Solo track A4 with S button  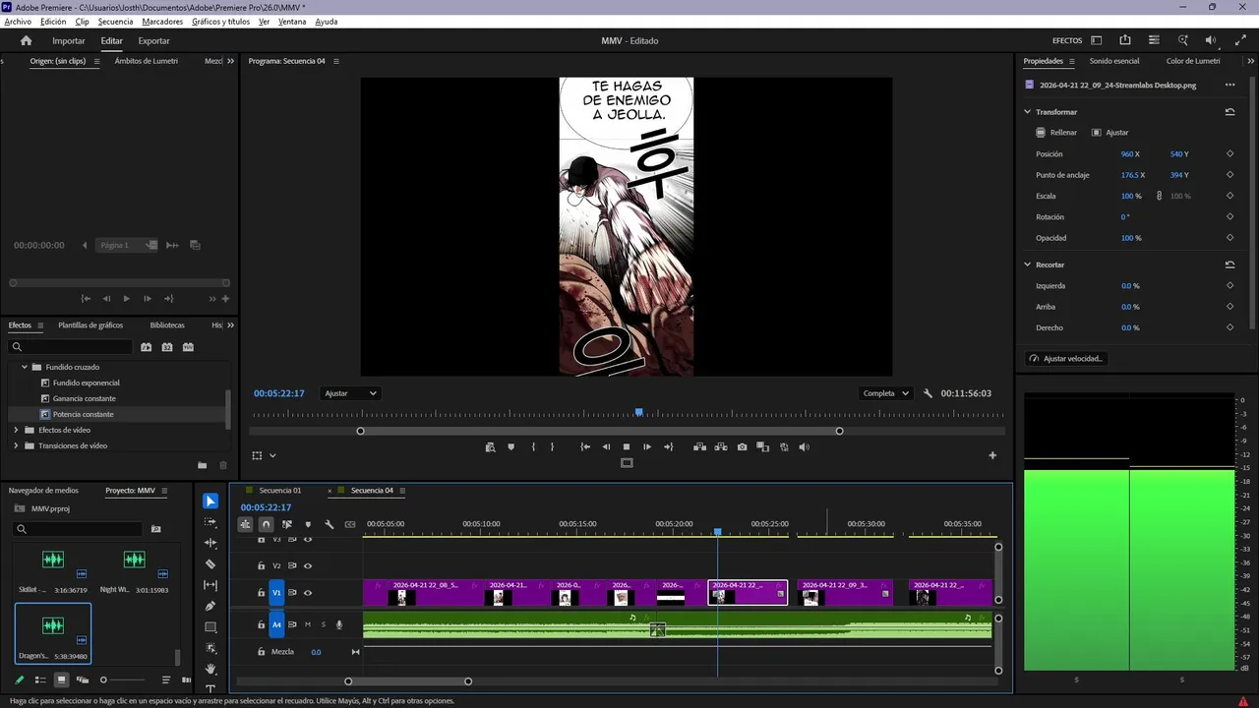[x=323, y=624]
